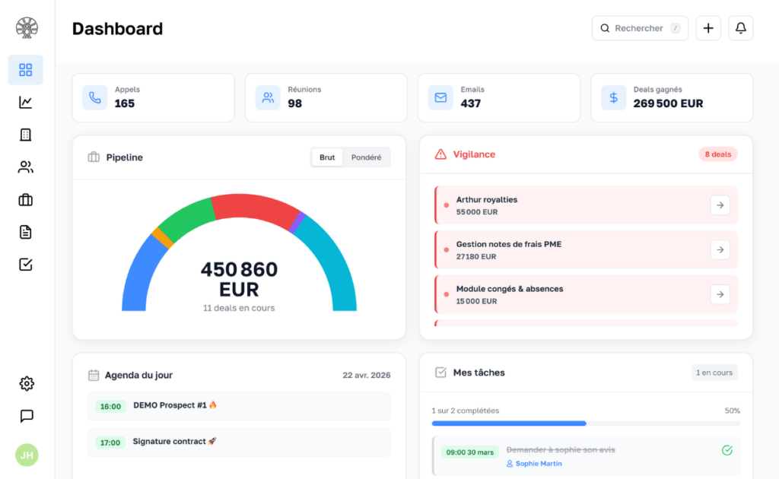Expand the Module congés & absences item

pyautogui.click(x=720, y=294)
